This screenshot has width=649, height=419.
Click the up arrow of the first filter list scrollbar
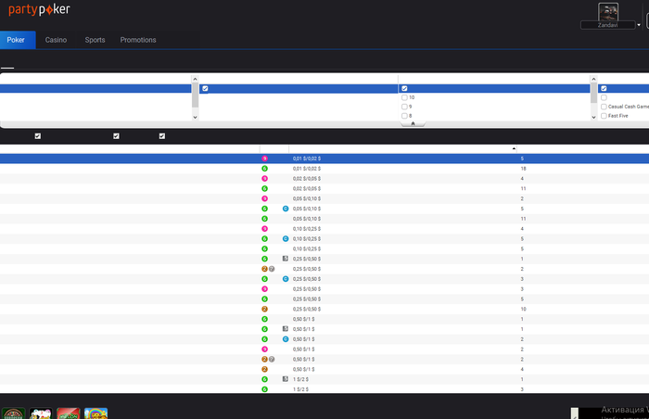point(196,79)
